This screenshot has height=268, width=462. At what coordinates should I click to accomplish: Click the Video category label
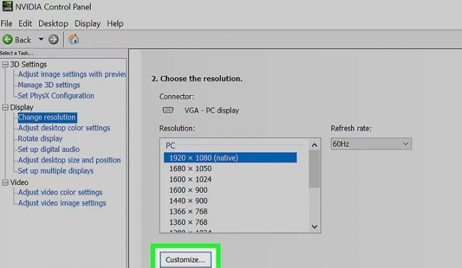click(x=19, y=182)
